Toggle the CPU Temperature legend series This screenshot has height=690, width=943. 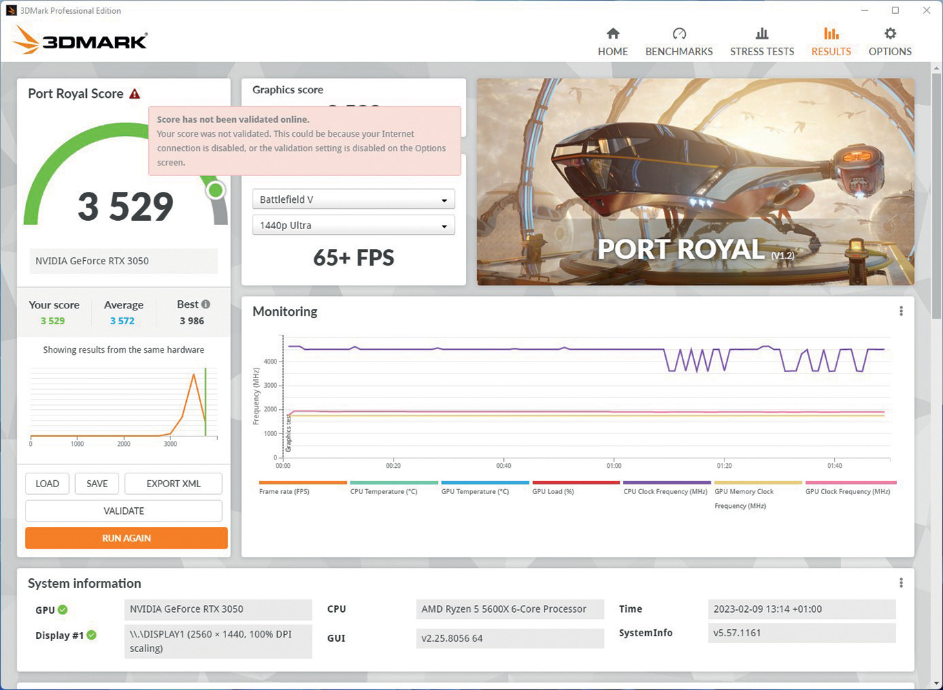click(x=383, y=491)
